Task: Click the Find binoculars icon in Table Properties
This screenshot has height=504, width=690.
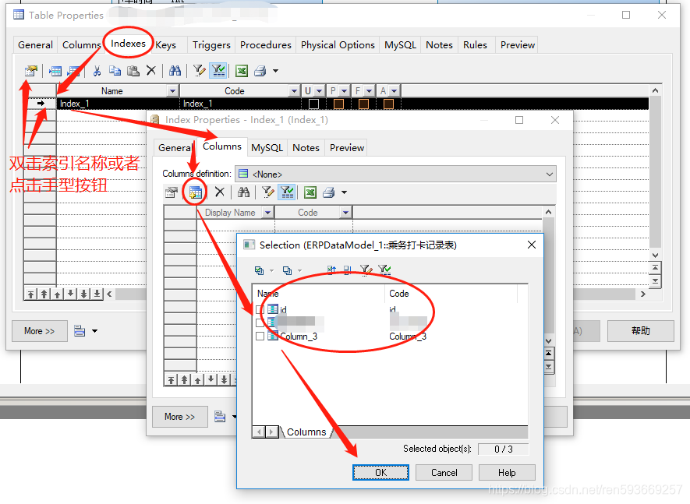Action: tap(175, 71)
